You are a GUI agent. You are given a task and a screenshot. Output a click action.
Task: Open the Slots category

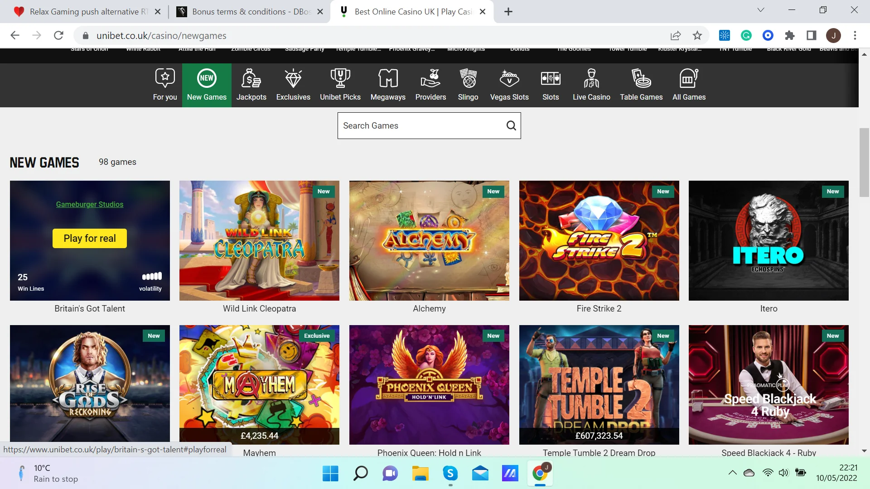(x=551, y=85)
